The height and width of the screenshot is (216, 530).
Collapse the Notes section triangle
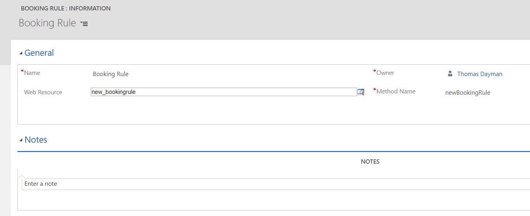click(21, 140)
